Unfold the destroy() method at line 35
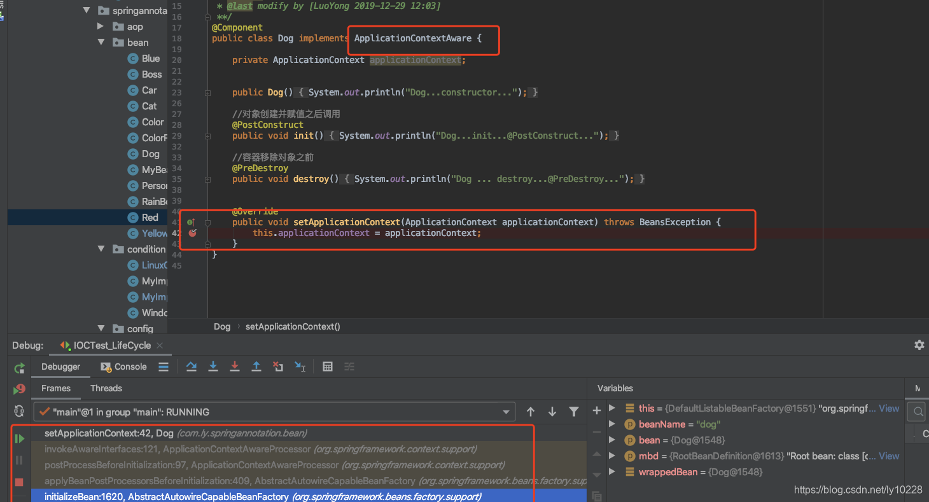The image size is (929, 502). [x=208, y=179]
